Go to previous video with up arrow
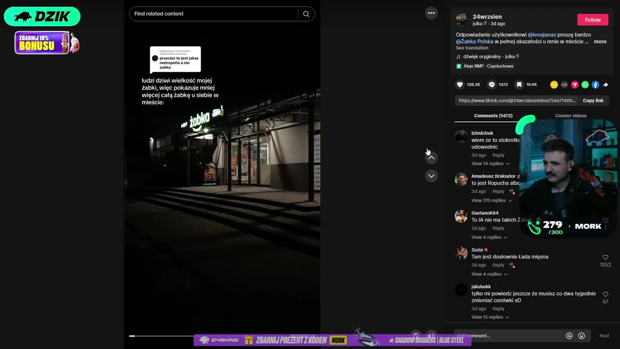The height and width of the screenshot is (349, 620). pos(431,158)
